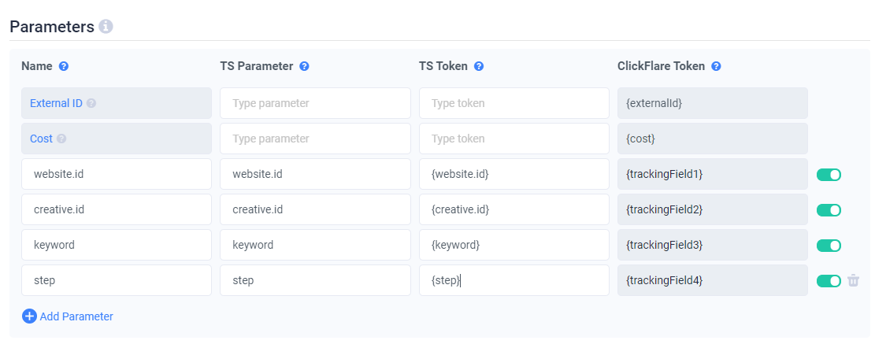Click the help icon next to TS Parameter
Screen dimensions: 875x344
pyautogui.click(x=304, y=66)
